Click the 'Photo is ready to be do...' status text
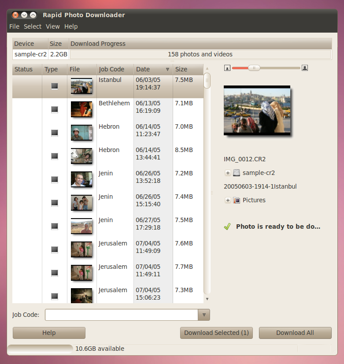 tap(278, 227)
